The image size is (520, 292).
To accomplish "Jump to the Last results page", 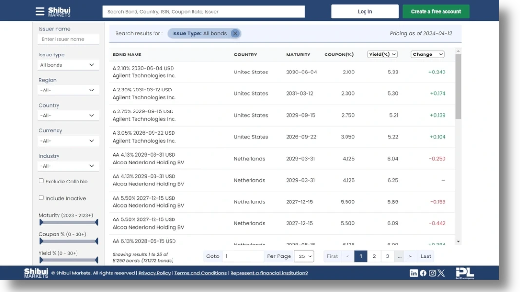I will click(425, 256).
